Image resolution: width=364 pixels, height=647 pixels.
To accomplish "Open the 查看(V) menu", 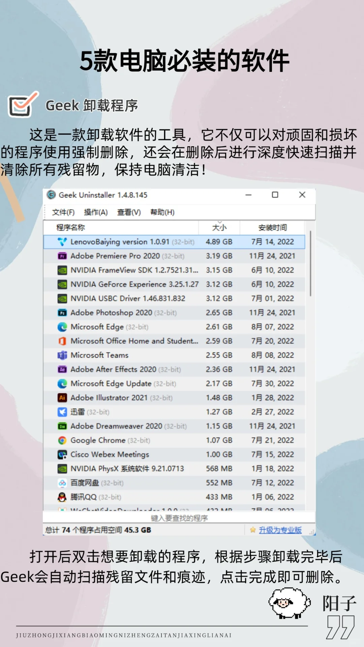I will point(129,212).
